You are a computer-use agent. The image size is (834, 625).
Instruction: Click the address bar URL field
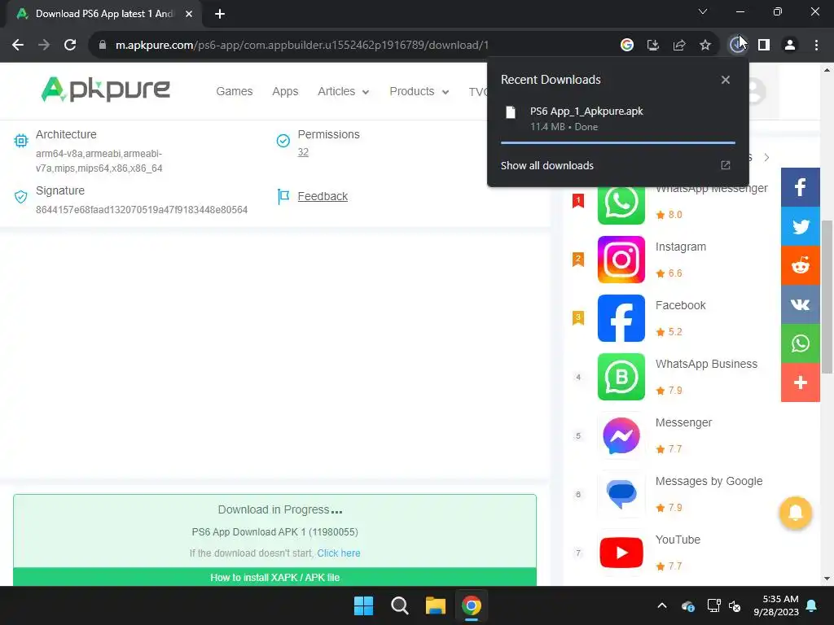[x=353, y=46]
